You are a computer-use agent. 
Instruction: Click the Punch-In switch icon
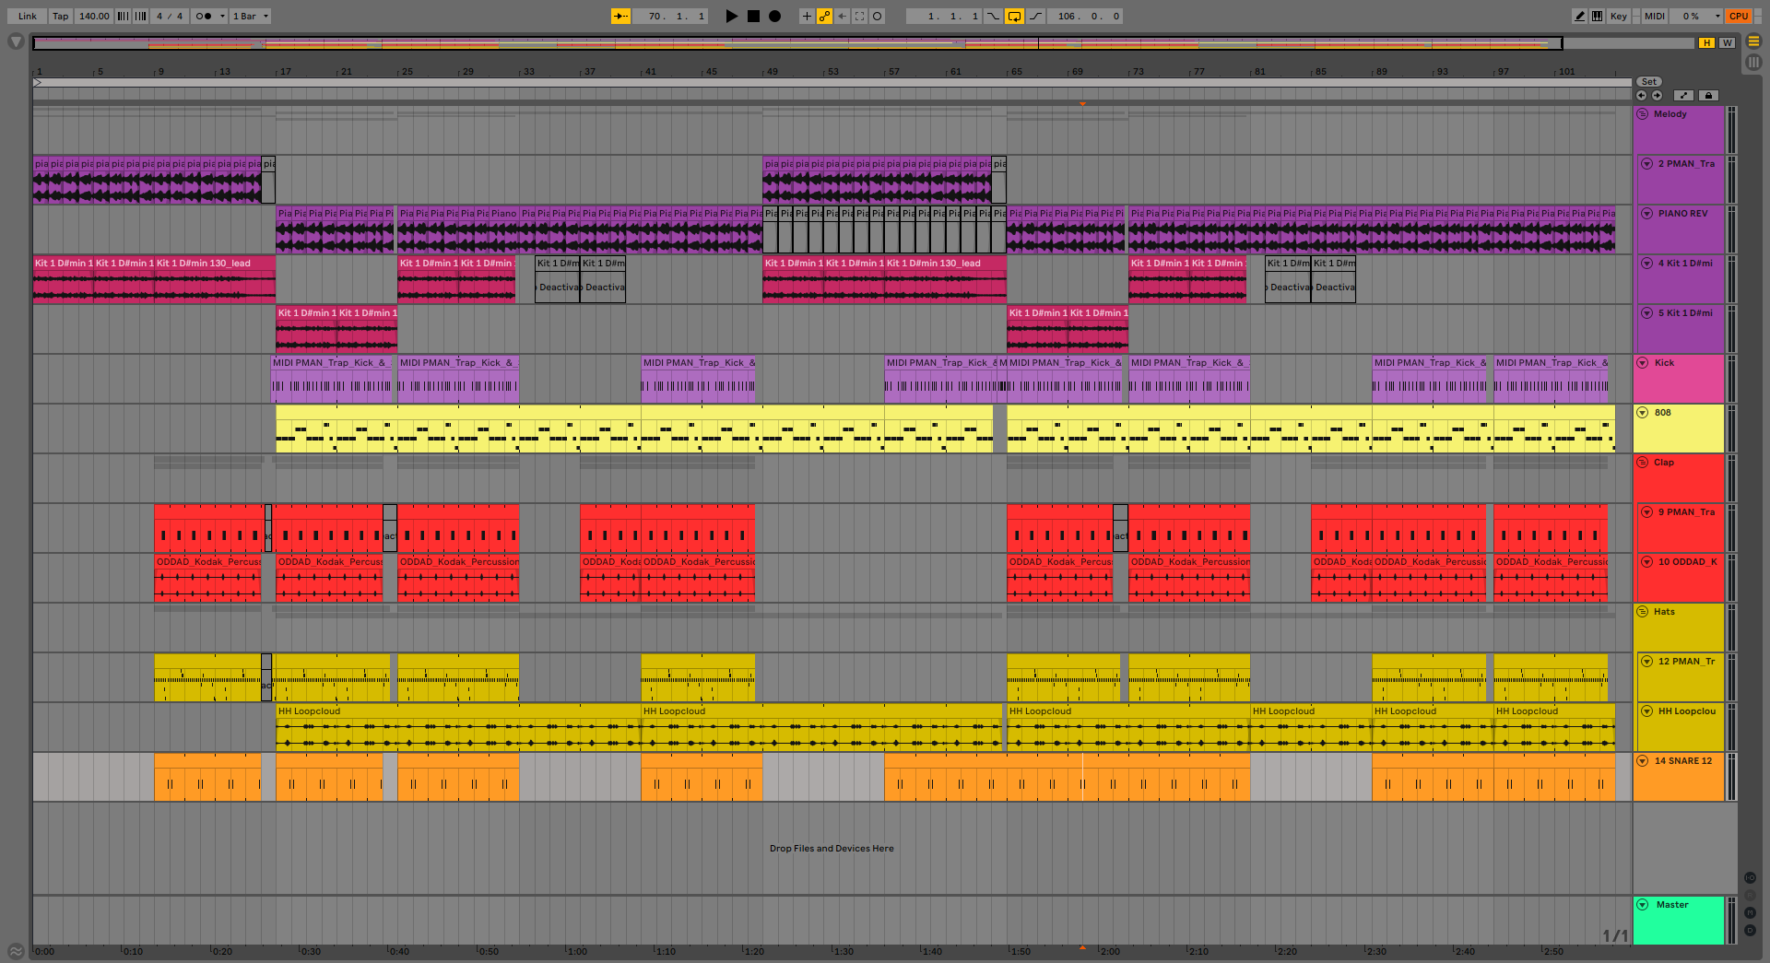993,16
